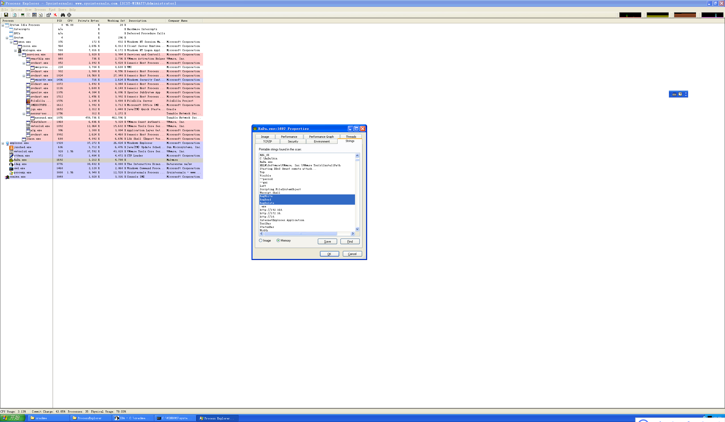Click the Kill Process red X icon
The width and height of the screenshot is (725, 422).
pyautogui.click(x=55, y=15)
